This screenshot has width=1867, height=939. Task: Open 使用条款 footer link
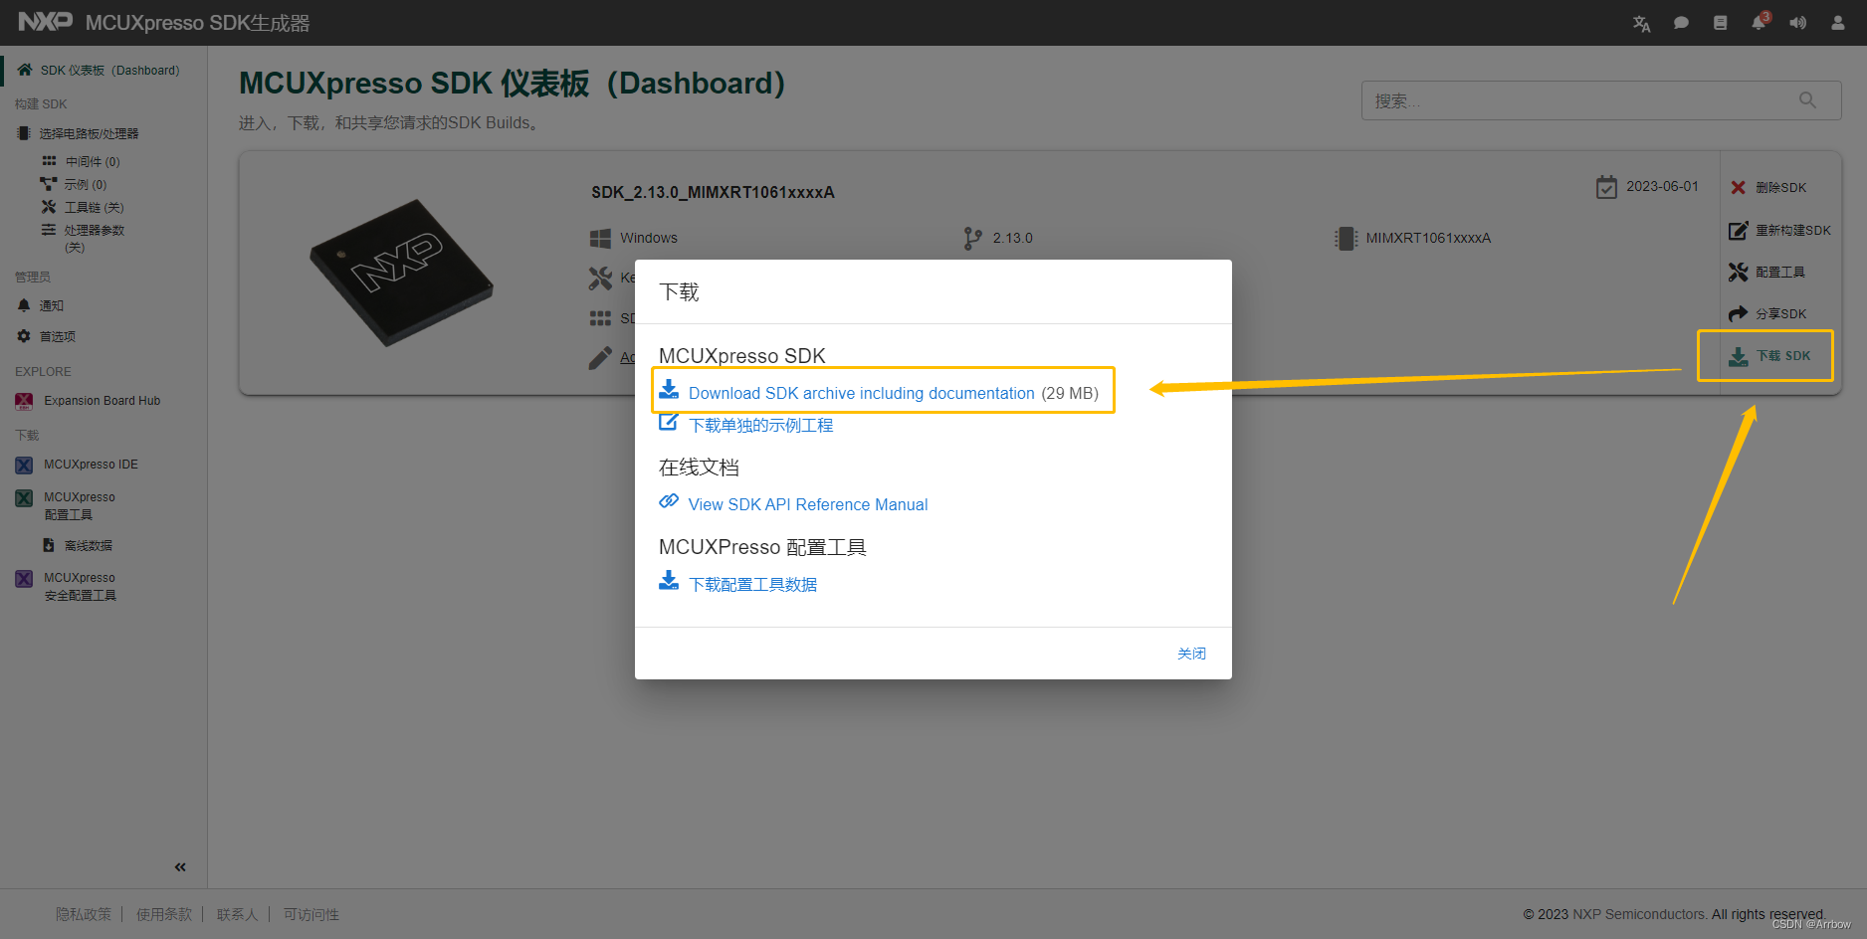coord(164,914)
